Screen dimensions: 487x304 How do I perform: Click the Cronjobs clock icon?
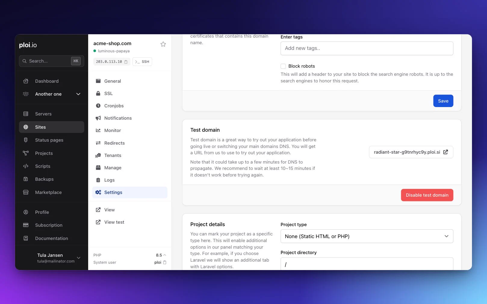pos(98,106)
